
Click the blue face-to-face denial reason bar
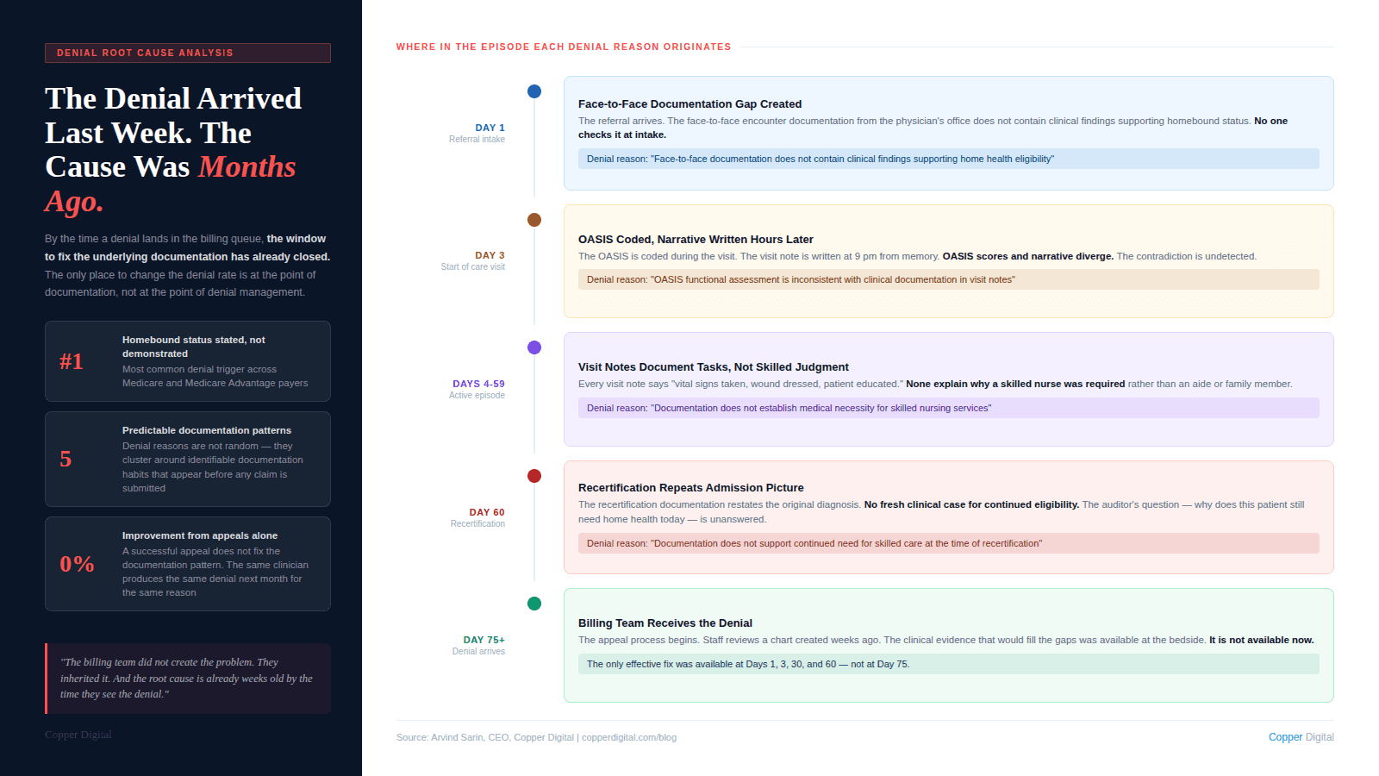point(948,159)
